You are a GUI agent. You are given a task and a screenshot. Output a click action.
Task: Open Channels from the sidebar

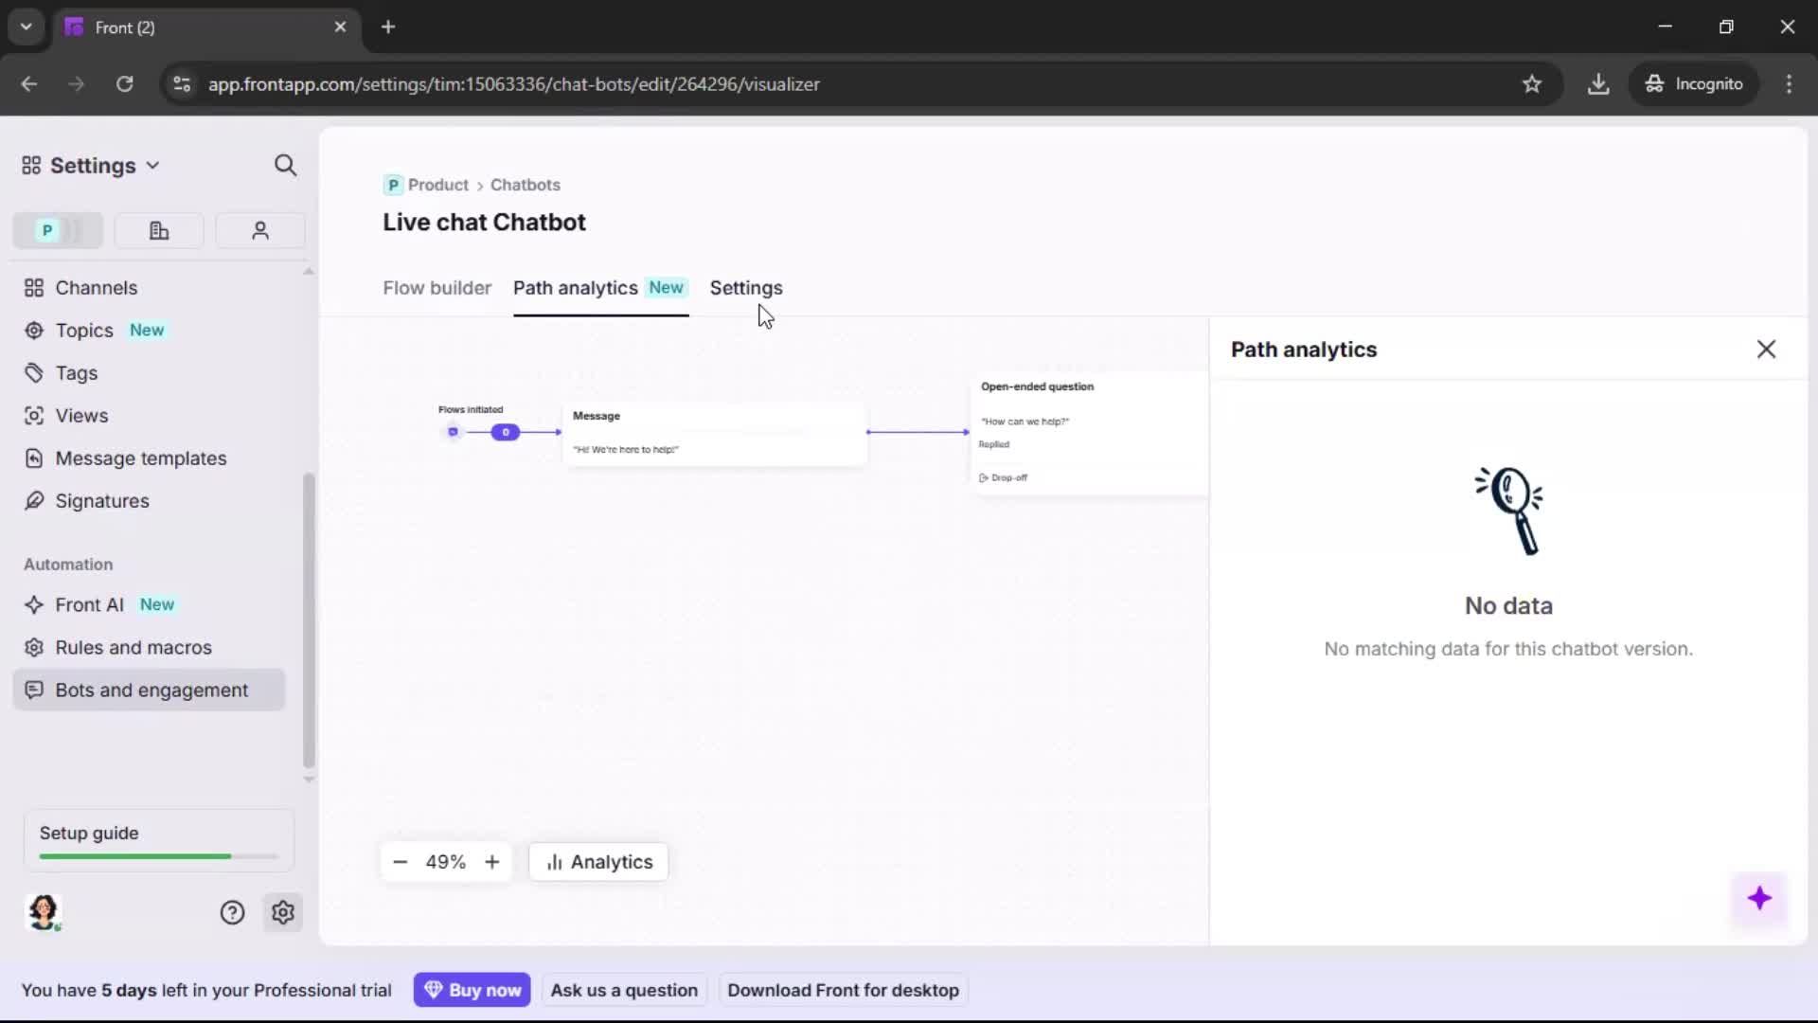pos(95,287)
